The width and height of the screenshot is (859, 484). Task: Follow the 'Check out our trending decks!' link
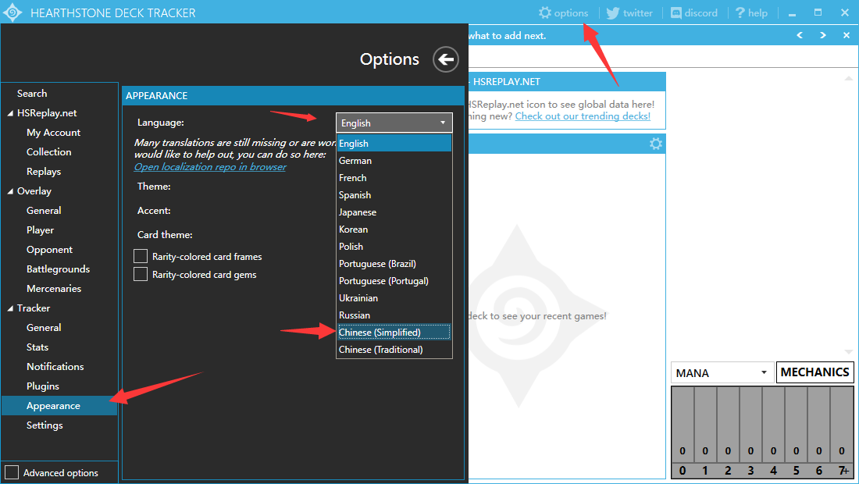point(583,116)
